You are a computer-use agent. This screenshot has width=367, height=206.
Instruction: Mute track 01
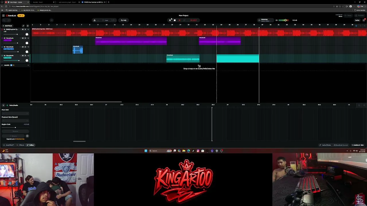[23, 29]
